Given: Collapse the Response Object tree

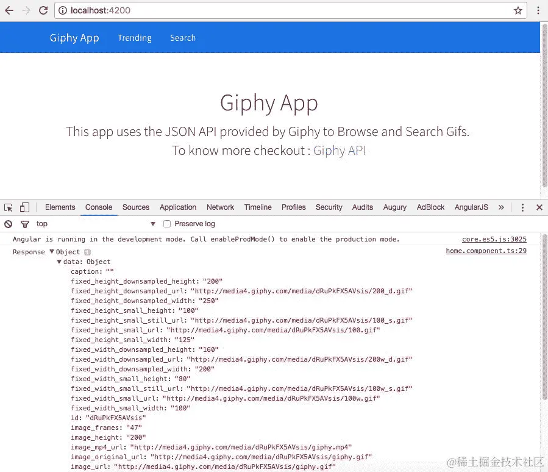Looking at the screenshot, I should (52, 252).
